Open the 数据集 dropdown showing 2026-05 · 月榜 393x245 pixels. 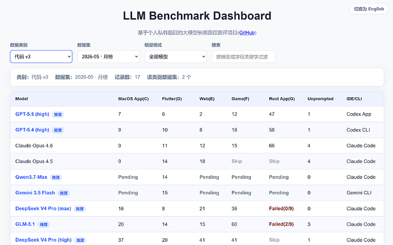(108, 56)
